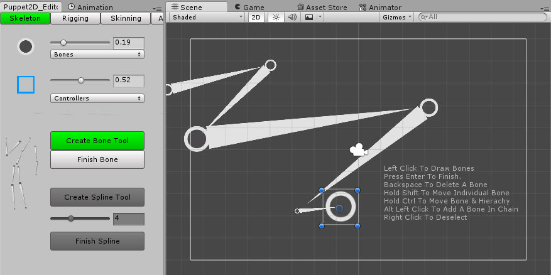Click the "Press Enter To Finish." hint text

[x=422, y=176]
